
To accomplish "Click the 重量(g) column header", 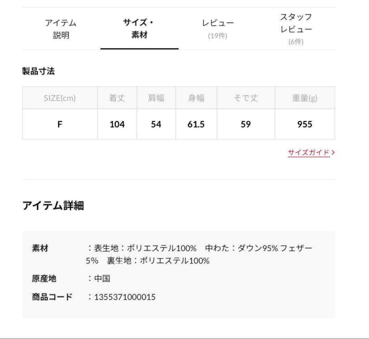I will (x=304, y=98).
